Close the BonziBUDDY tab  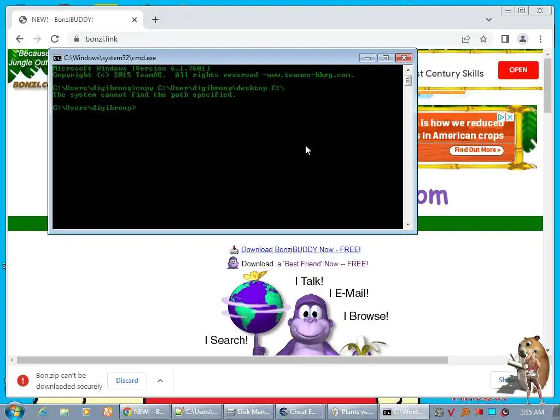coord(135,20)
